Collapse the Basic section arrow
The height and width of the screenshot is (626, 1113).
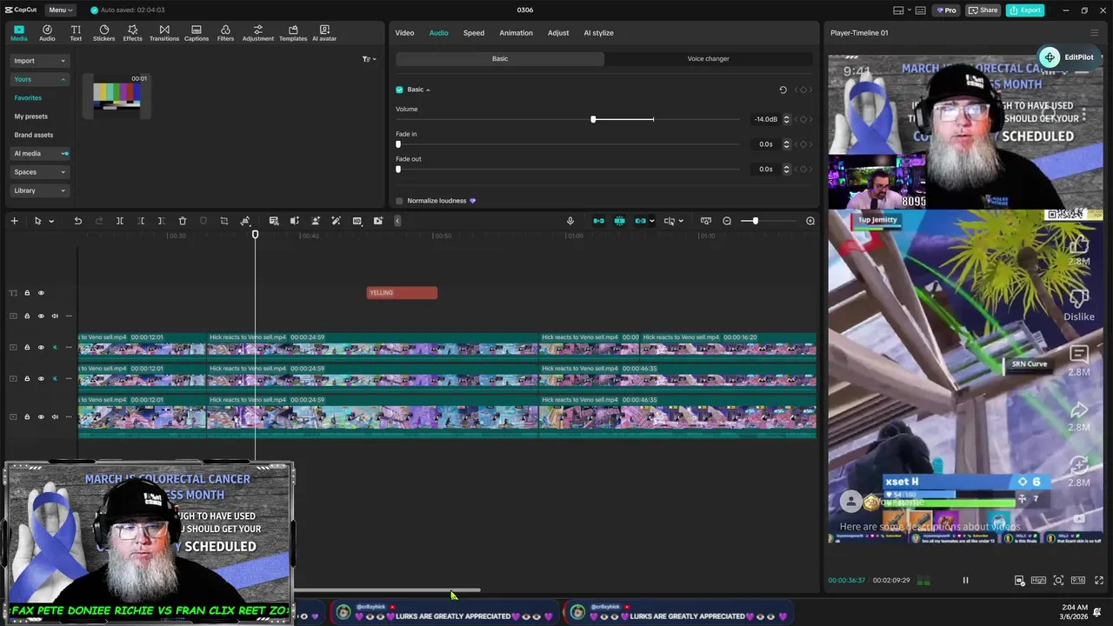[428, 90]
